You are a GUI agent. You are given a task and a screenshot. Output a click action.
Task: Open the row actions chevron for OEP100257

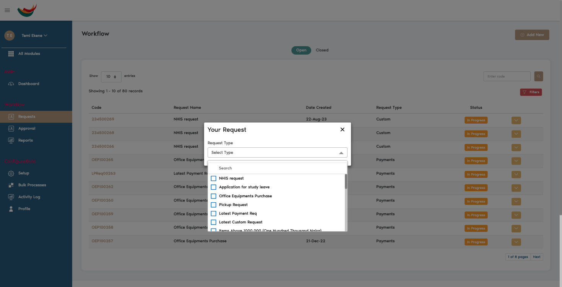(x=516, y=242)
